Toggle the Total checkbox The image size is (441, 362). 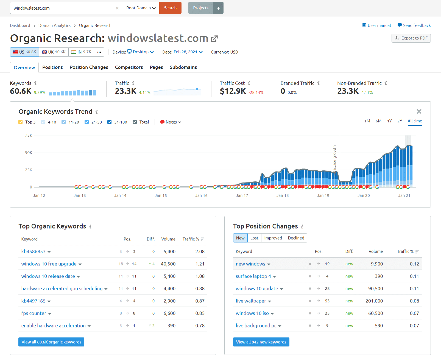135,122
